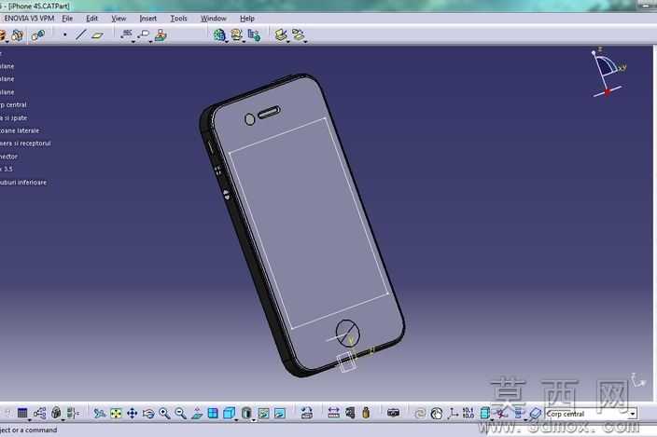
Task: Open the Window menu
Action: [214, 19]
